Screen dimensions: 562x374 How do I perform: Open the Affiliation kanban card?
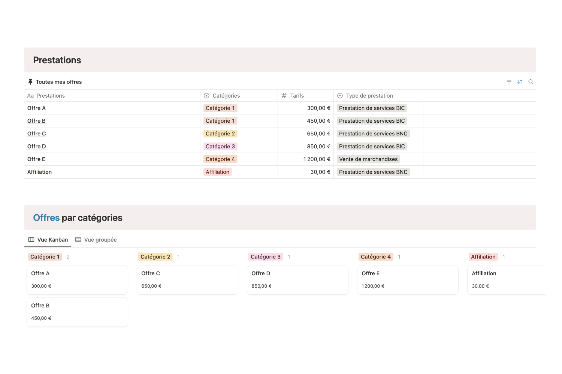point(507,280)
